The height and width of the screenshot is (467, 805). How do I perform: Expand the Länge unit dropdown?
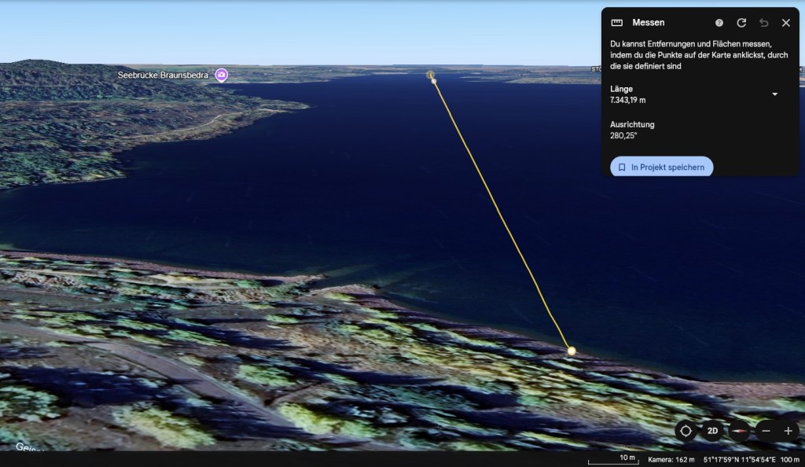774,94
